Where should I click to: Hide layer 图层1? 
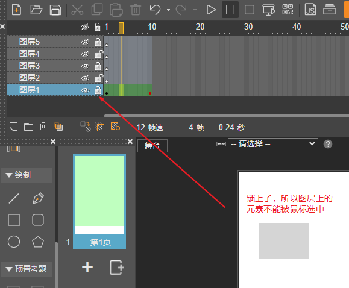click(85, 90)
